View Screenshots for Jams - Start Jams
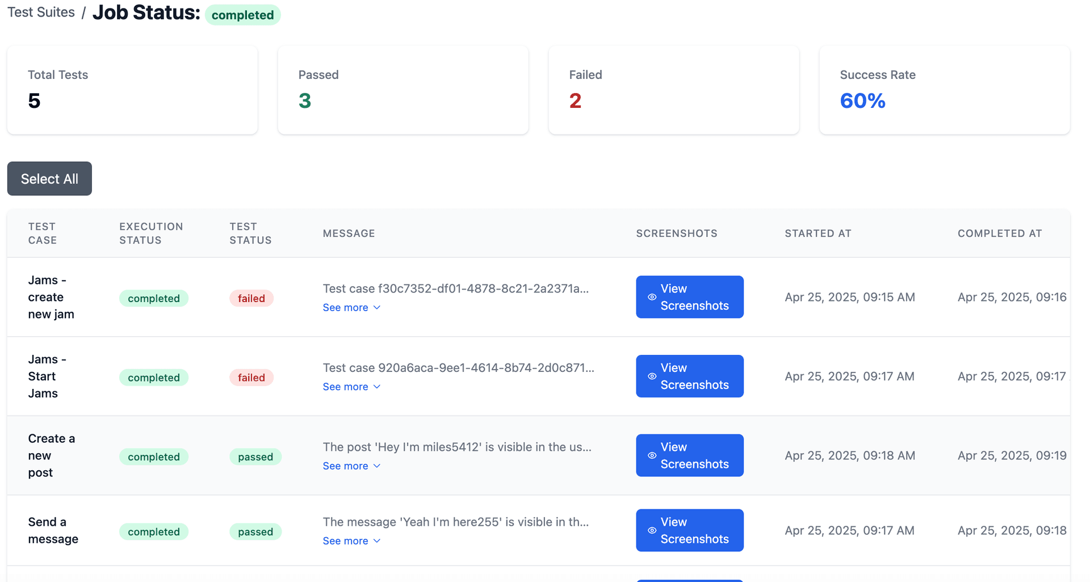This screenshot has height=582, width=1090. pos(690,376)
